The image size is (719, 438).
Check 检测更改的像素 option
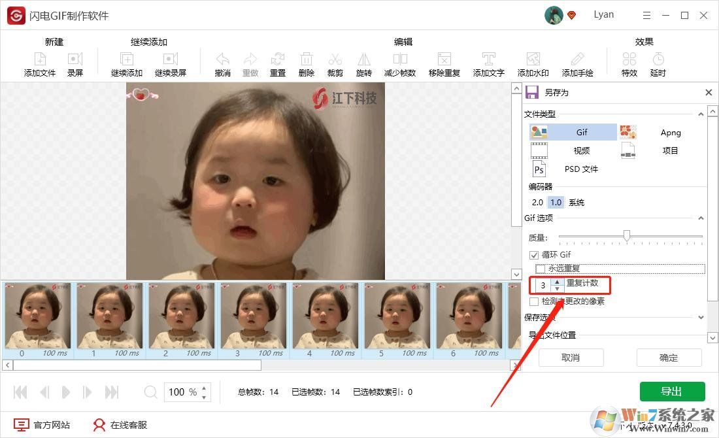coord(533,302)
